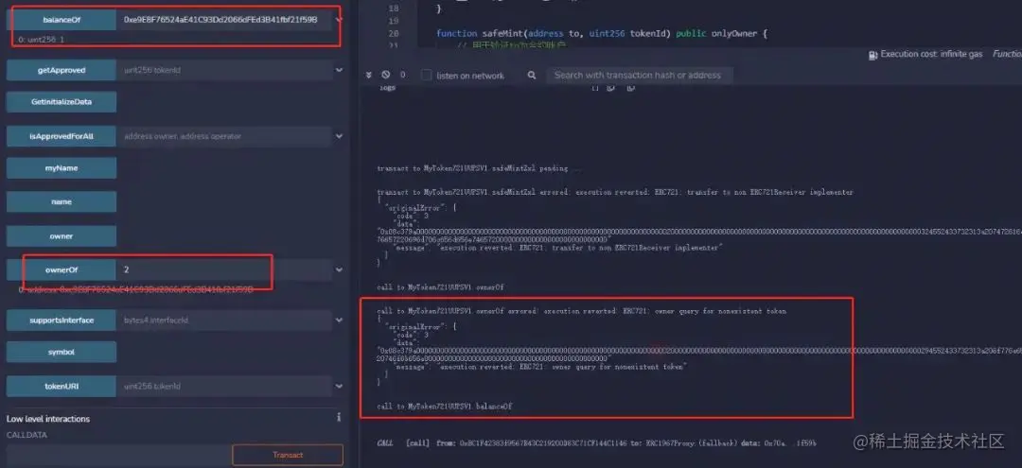The width and height of the screenshot is (1022, 468).
Task: Call the owner function button
Action: [x=62, y=236]
